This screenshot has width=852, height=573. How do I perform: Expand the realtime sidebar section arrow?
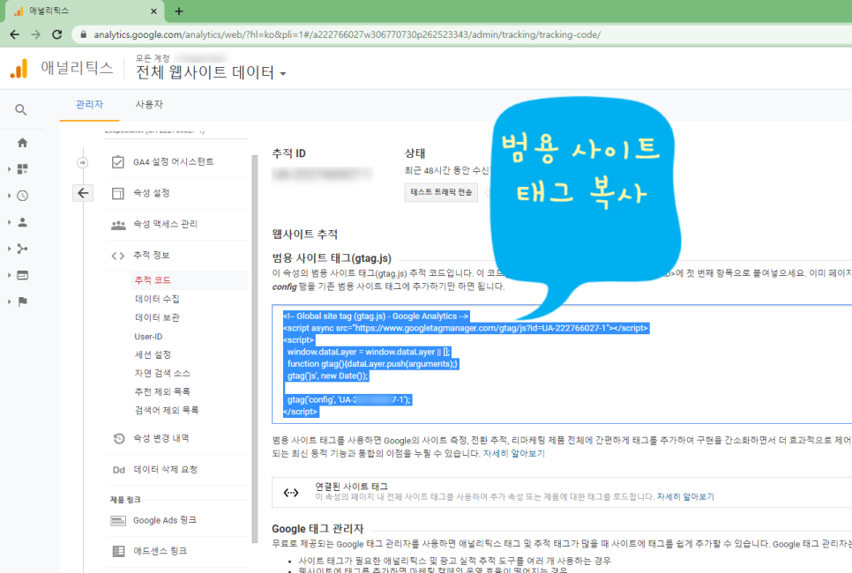9,196
